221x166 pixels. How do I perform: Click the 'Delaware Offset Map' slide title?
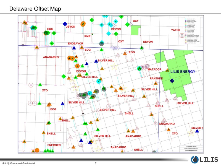click(x=35, y=9)
